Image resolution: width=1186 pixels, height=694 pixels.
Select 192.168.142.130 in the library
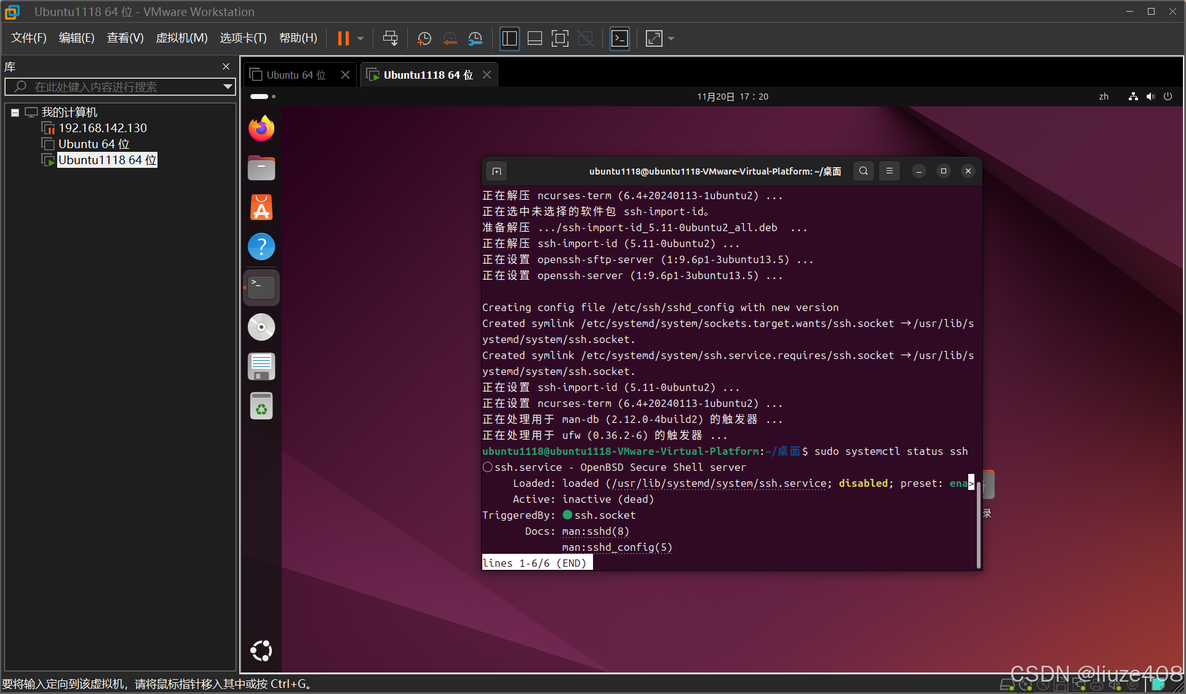(102, 128)
